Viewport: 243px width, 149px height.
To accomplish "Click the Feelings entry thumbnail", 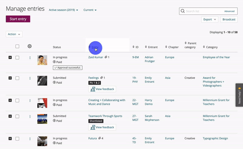I will point(42,81).
